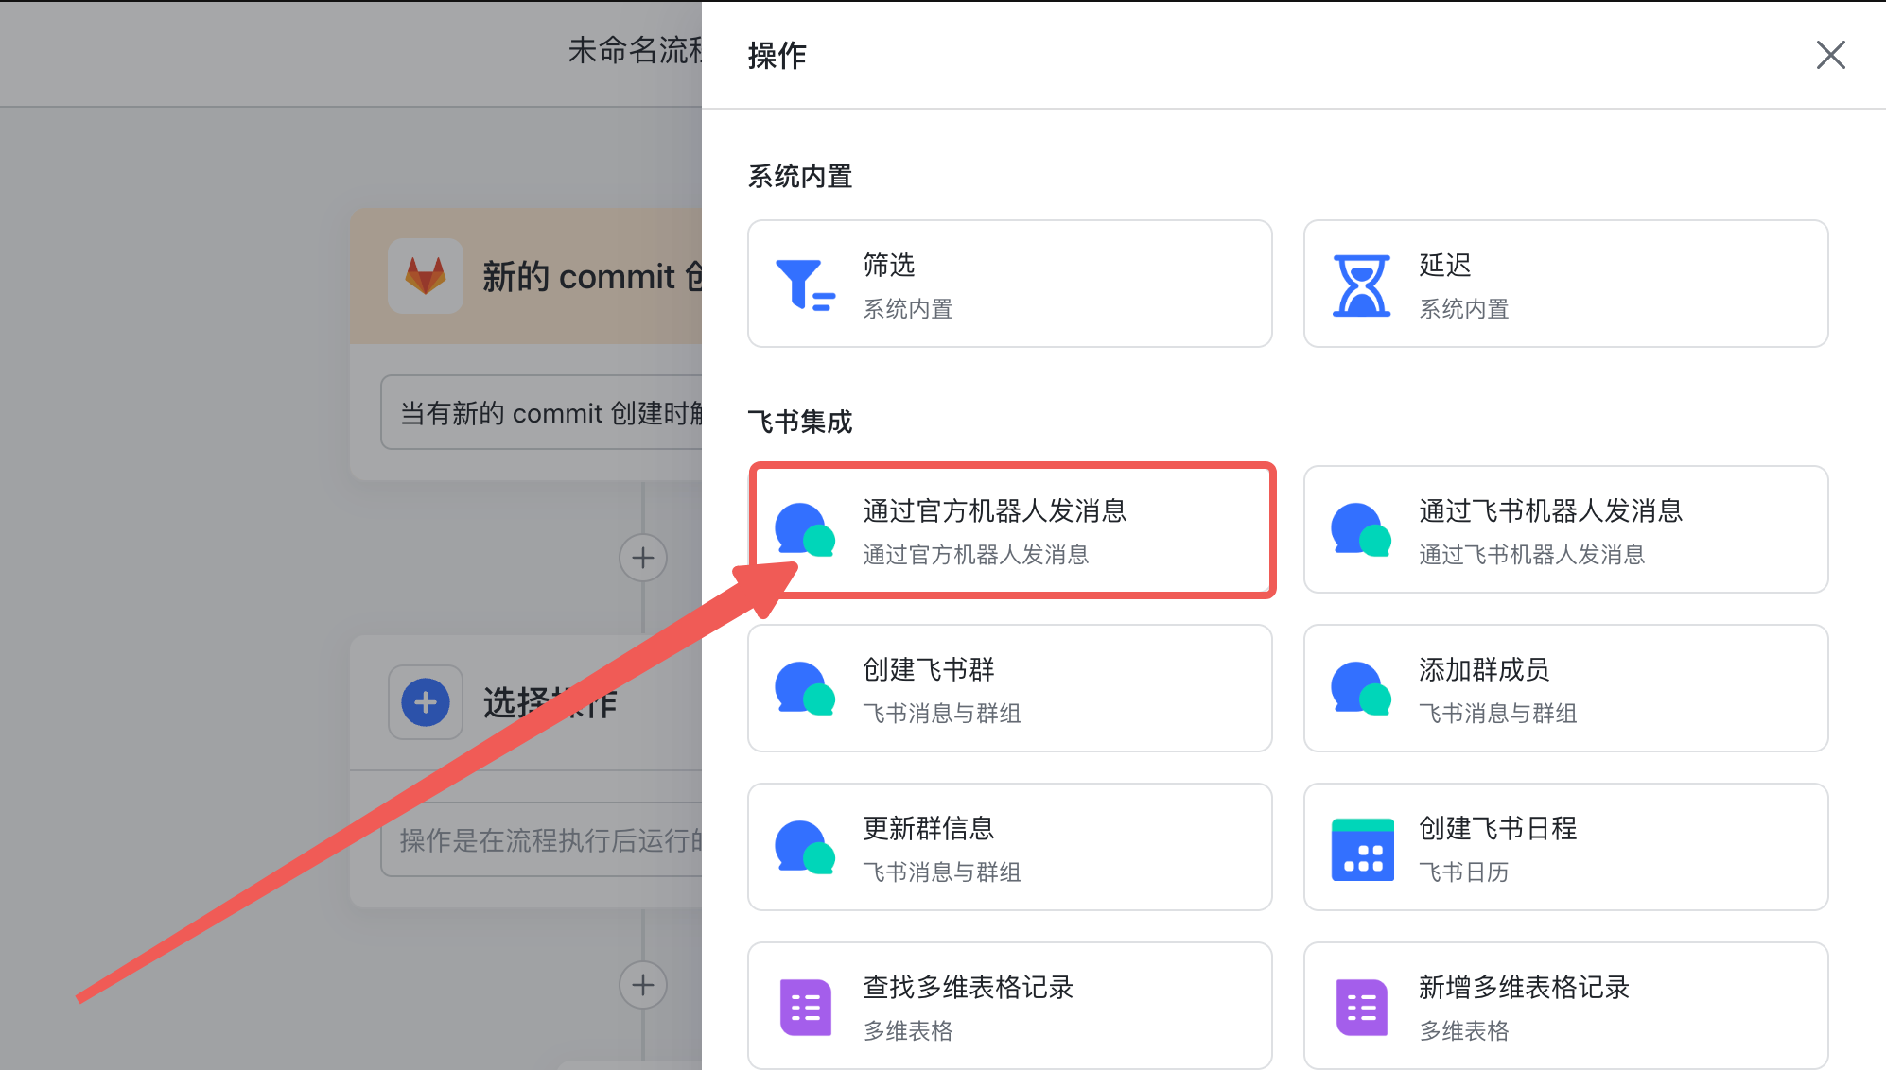Click the hourglass icon on the 延迟 card
This screenshot has width=1886, height=1070.
pyautogui.click(x=1361, y=285)
